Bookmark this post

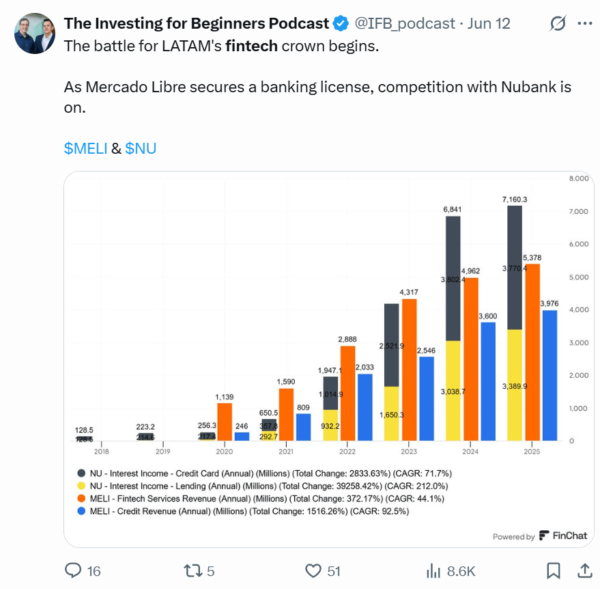point(554,571)
